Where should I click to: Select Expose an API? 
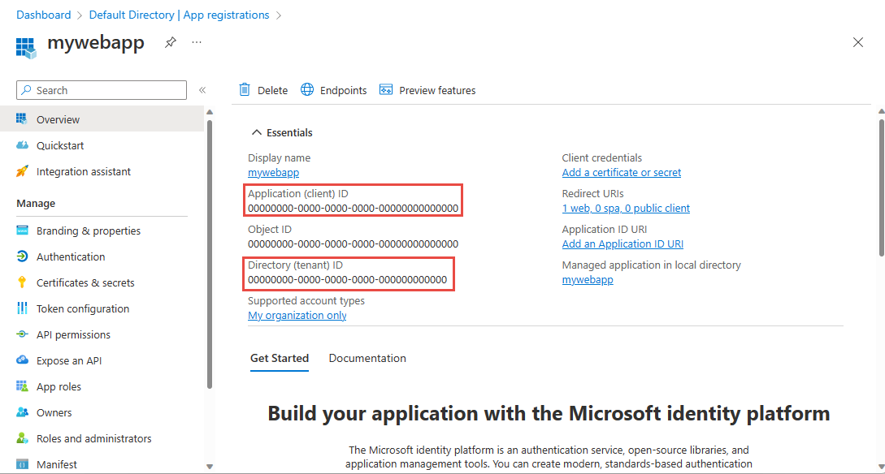point(71,360)
